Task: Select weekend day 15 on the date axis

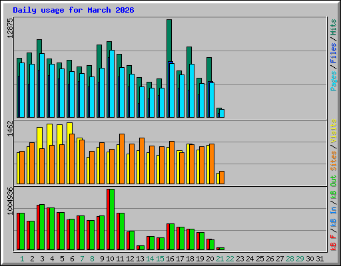Action: click(x=160, y=259)
